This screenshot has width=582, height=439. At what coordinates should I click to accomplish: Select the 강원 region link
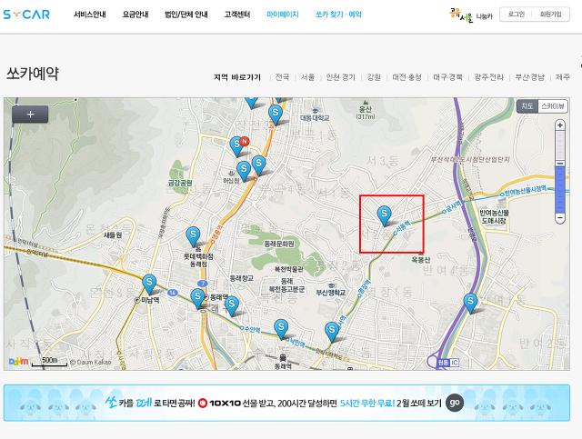(374, 77)
